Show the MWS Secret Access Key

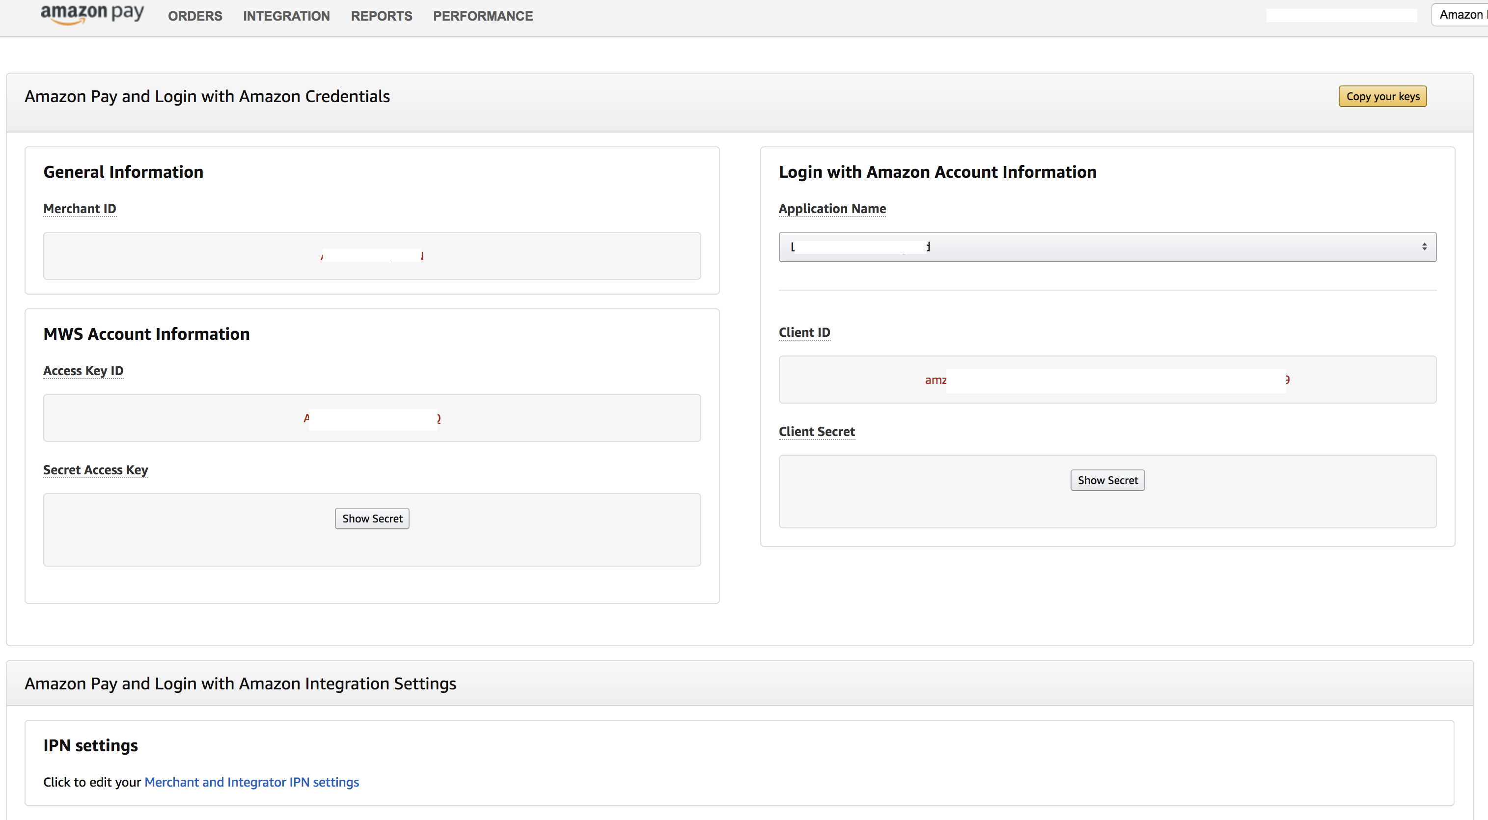click(x=372, y=519)
